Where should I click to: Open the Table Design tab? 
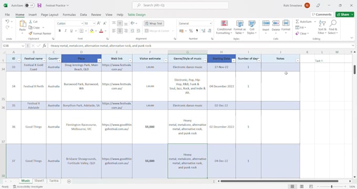[136, 15]
